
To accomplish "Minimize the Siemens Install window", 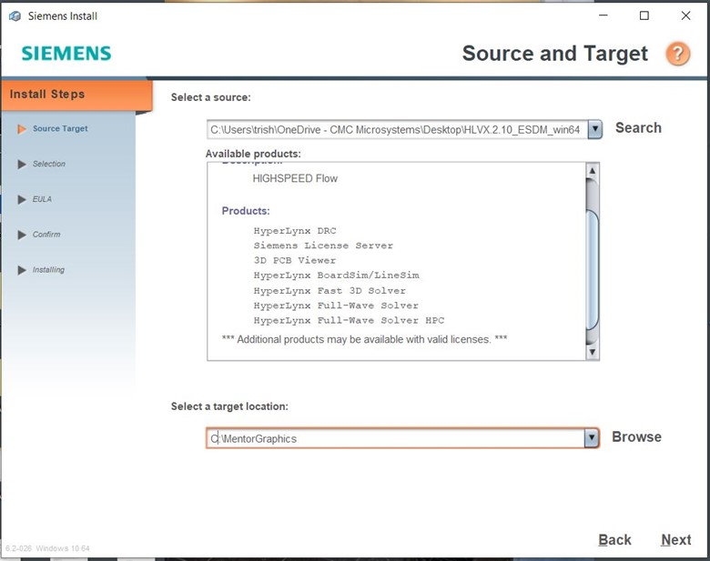I will (603, 15).
